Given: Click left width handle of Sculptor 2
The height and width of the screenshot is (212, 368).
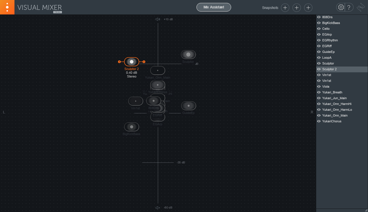Looking at the screenshot, I should pos(119,62).
